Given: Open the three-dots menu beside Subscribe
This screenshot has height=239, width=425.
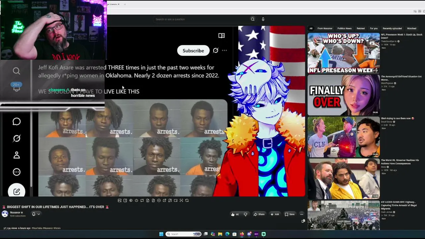Looking at the screenshot, I should (224, 50).
